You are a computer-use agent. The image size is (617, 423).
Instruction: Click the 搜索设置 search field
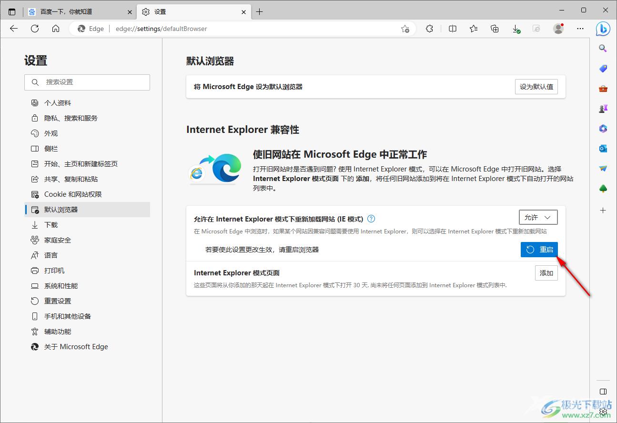pos(87,82)
